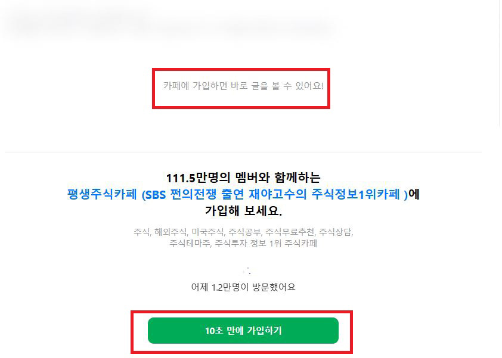Click the vertical scrollbar at right edge
Viewport: 502px width, 358px height.
[x=500, y=64]
